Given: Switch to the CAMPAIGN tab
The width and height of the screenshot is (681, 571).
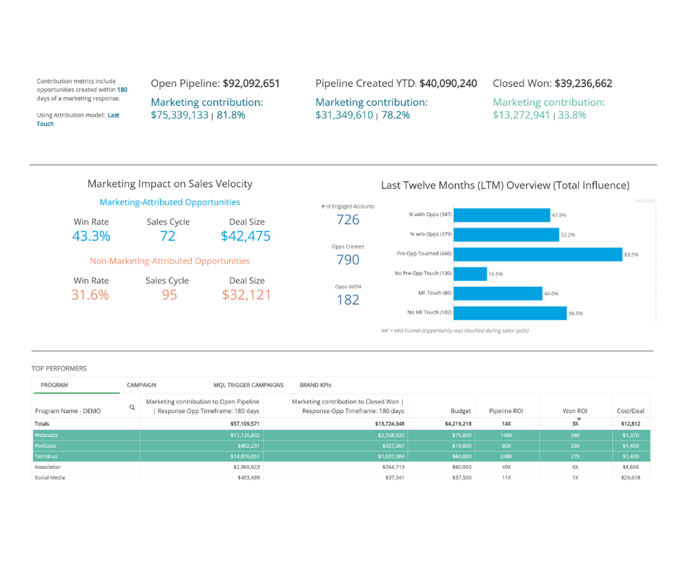Looking at the screenshot, I should (x=141, y=385).
